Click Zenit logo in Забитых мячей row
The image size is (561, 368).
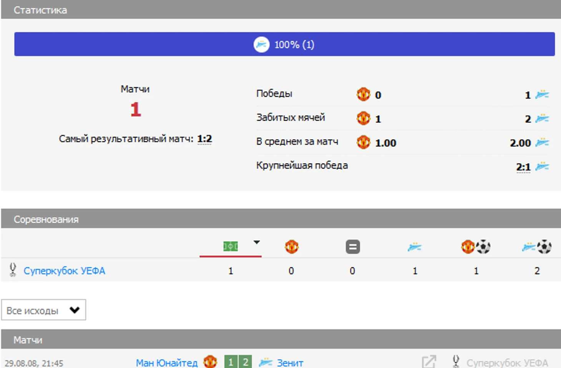(x=542, y=118)
